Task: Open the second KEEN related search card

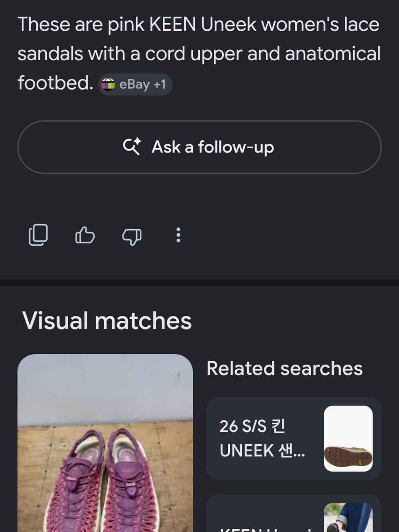Action: 294,513
